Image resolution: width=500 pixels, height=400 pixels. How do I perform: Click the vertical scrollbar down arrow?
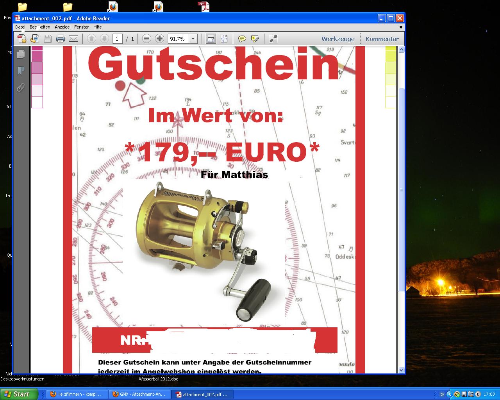[401, 370]
